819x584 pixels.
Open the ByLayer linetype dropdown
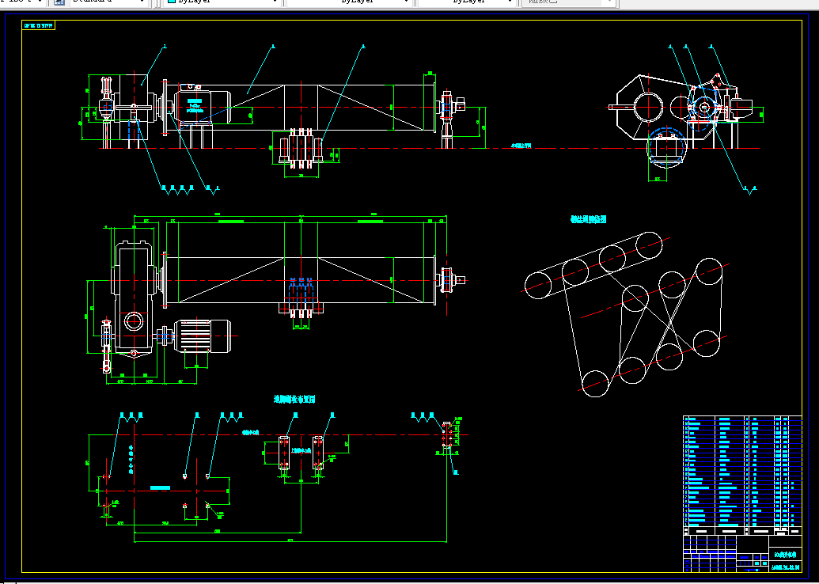tap(350, 2)
